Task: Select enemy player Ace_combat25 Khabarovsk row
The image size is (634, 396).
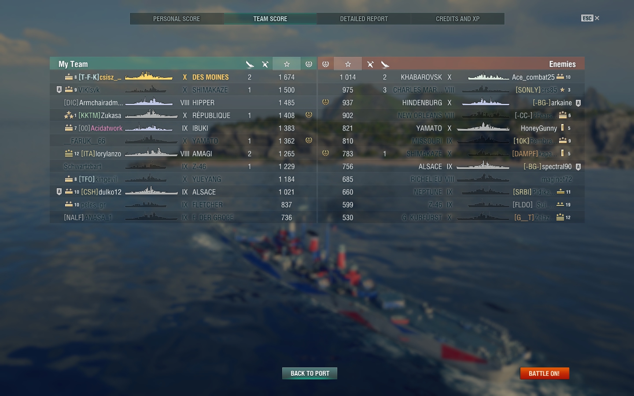Action: click(x=451, y=77)
